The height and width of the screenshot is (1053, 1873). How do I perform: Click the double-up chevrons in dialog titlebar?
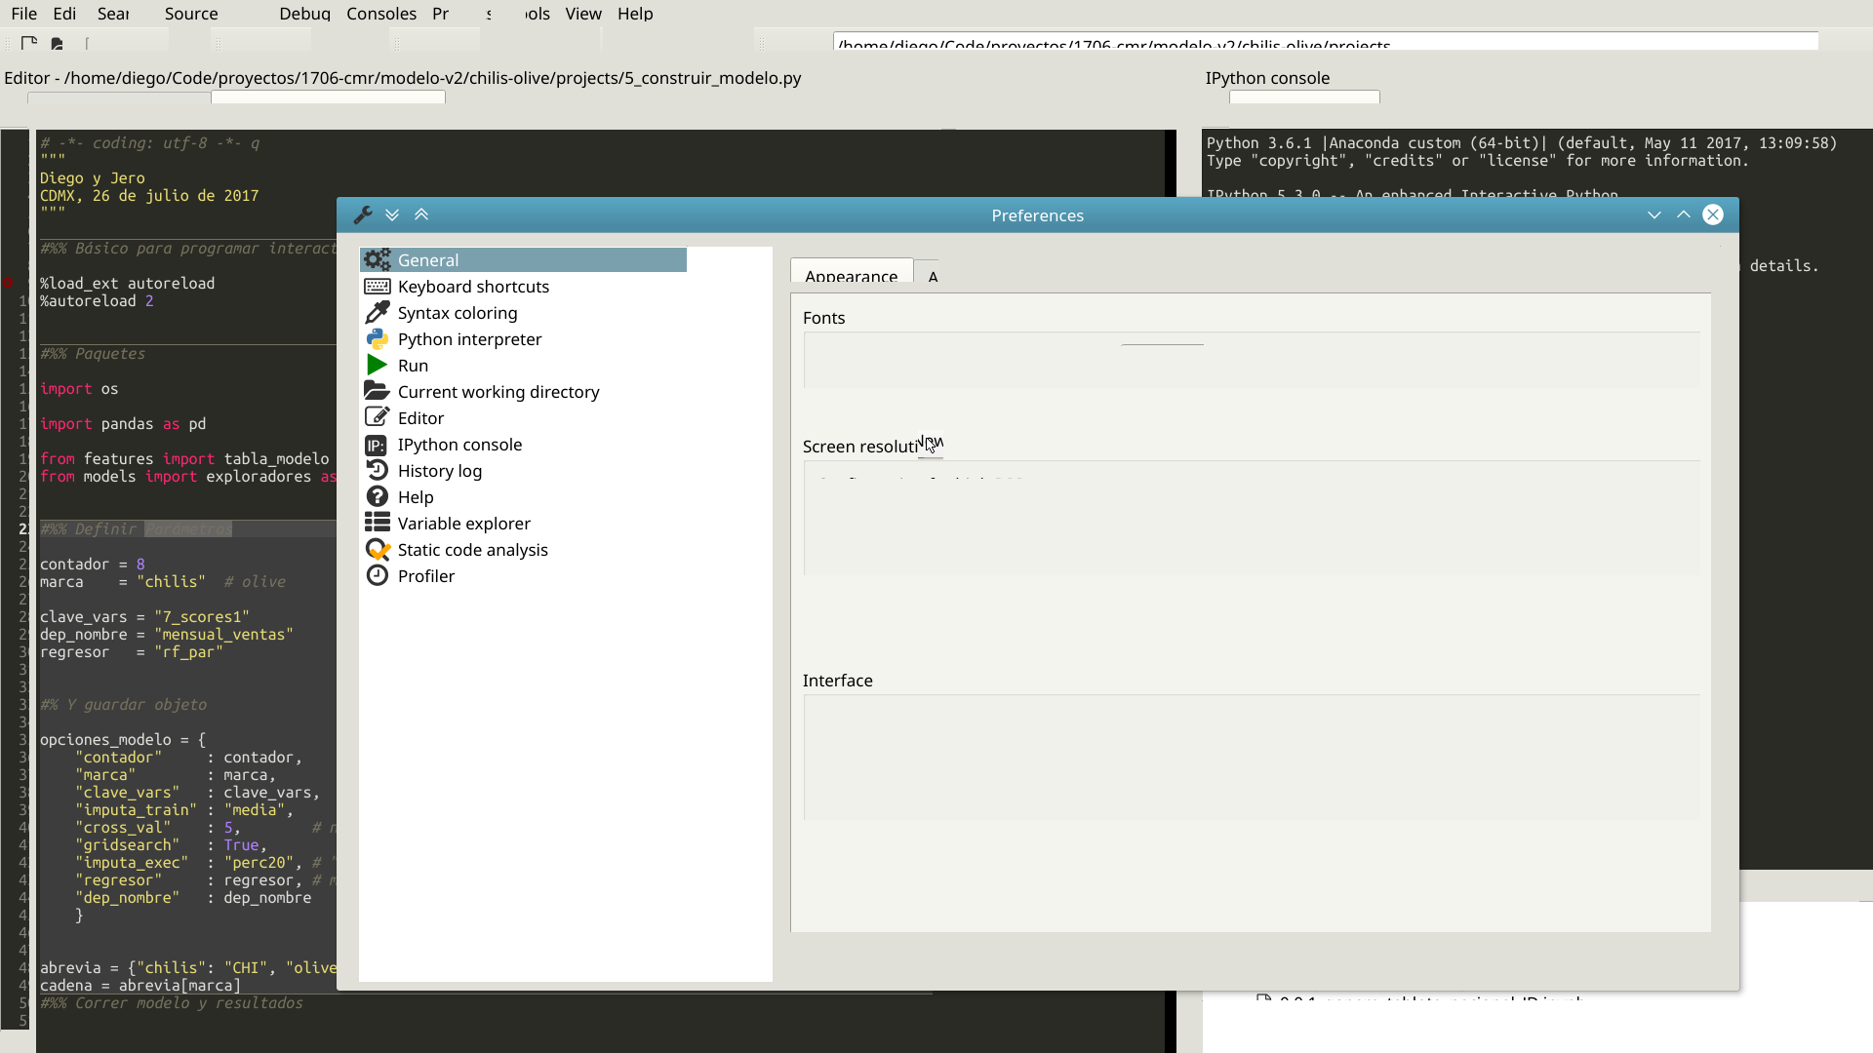click(x=421, y=215)
